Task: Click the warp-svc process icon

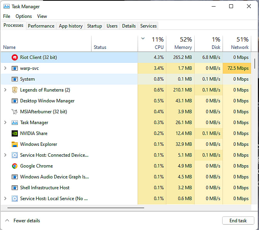Action: [15, 68]
